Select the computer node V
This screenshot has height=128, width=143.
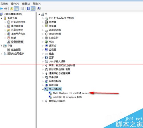coord(46,14)
